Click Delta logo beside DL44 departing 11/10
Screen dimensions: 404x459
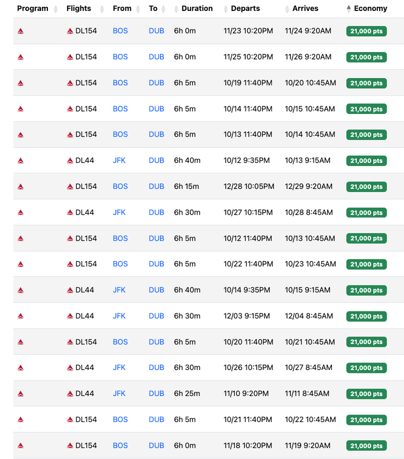point(70,394)
